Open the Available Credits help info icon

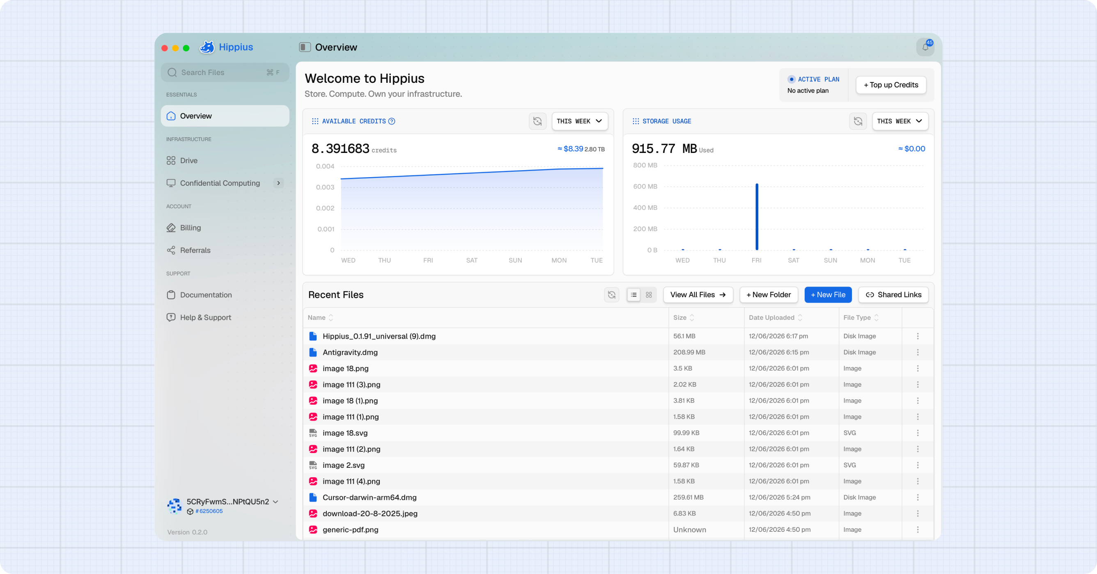pyautogui.click(x=392, y=121)
